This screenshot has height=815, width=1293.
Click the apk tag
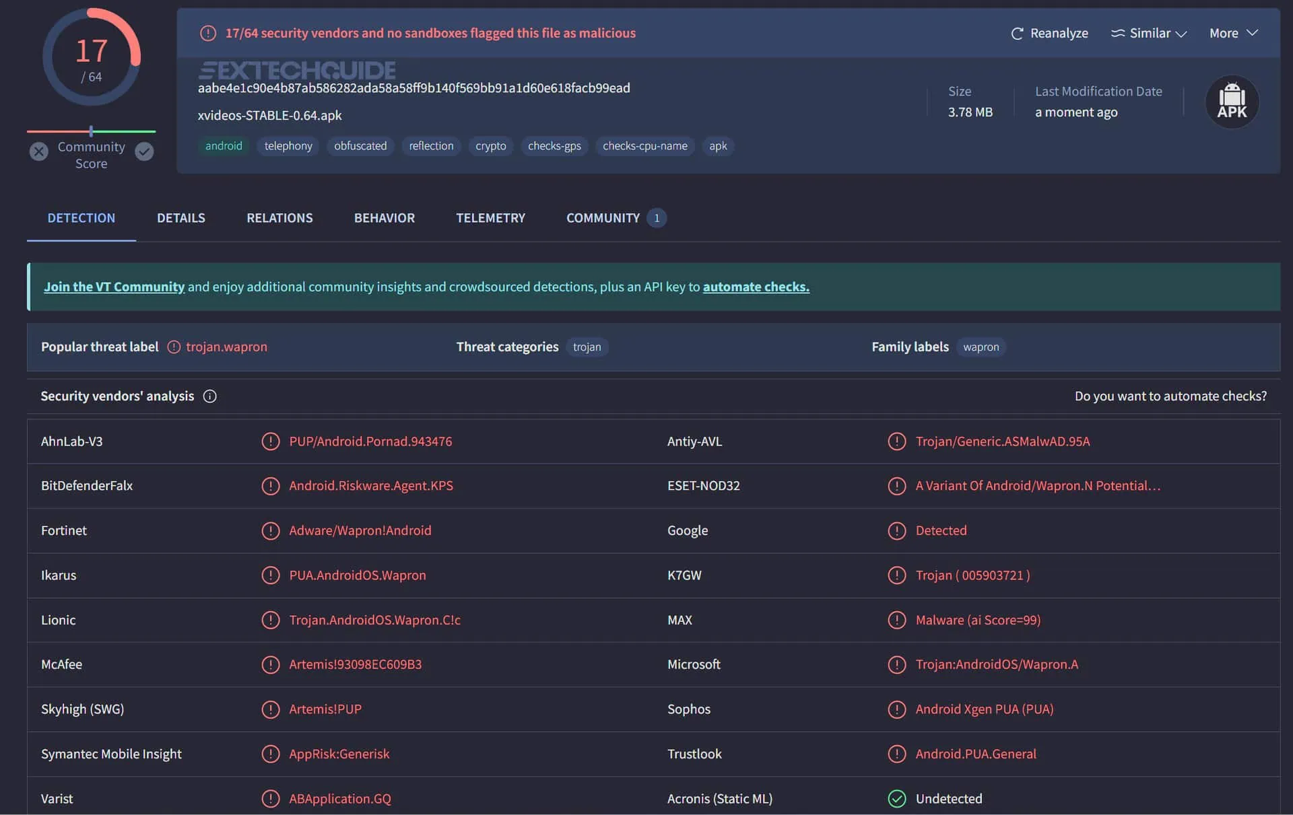tap(718, 146)
